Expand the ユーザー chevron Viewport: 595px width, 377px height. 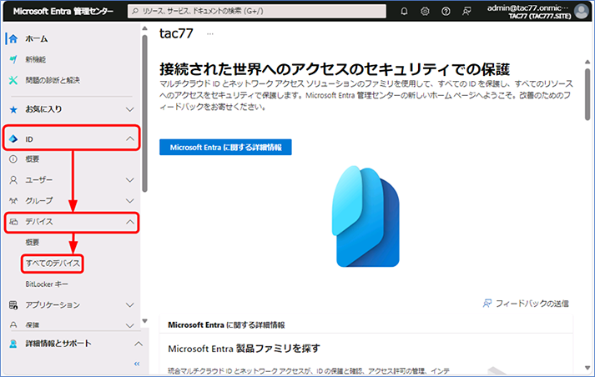pos(130,180)
